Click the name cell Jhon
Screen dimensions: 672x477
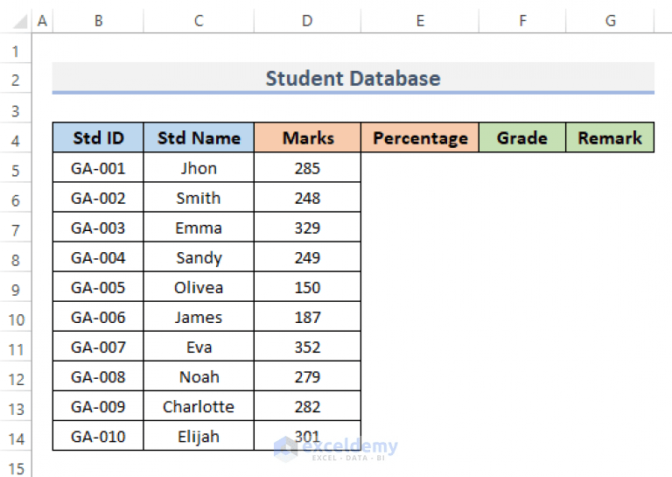[199, 167]
